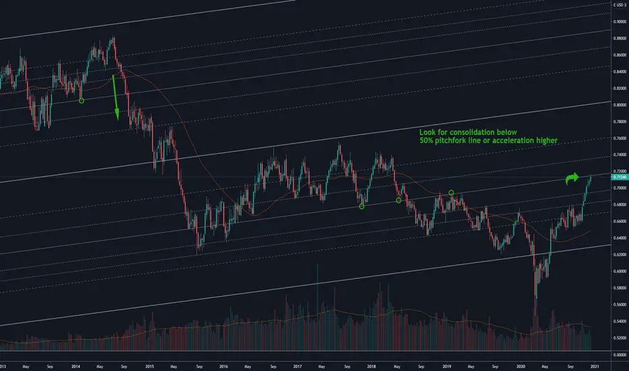Image resolution: width=629 pixels, height=371 pixels.
Task: Click the 0.74000 price axis label
Action: coord(620,155)
